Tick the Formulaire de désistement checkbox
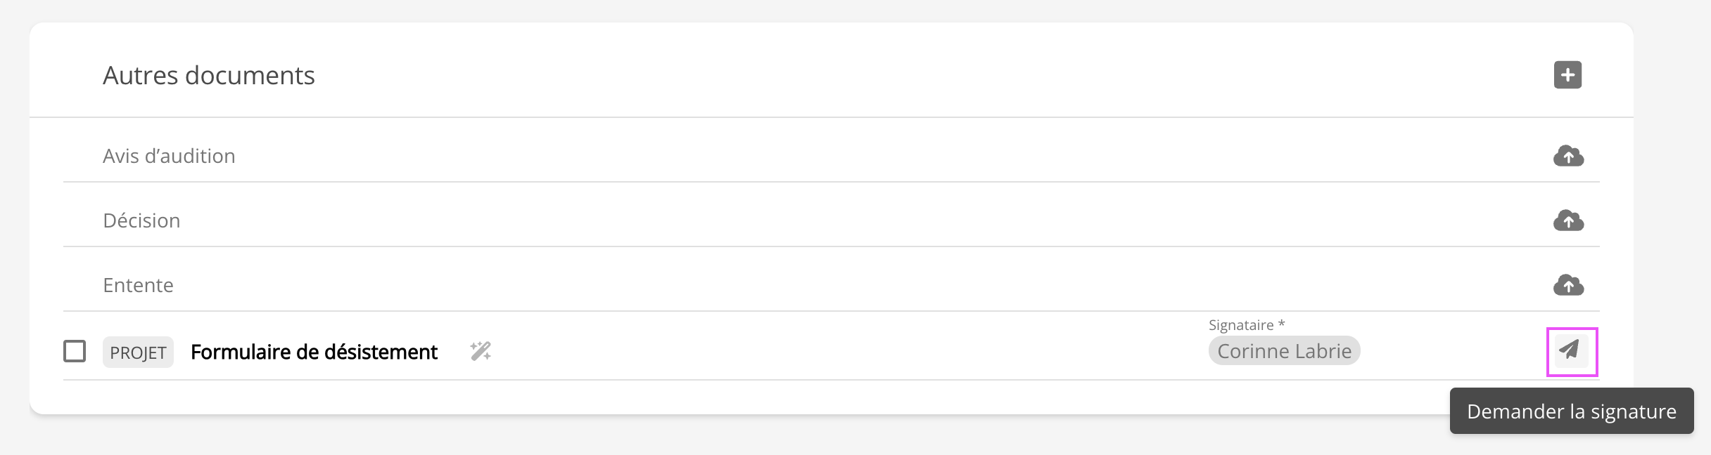Viewport: 1711px width, 455px height. tap(75, 351)
